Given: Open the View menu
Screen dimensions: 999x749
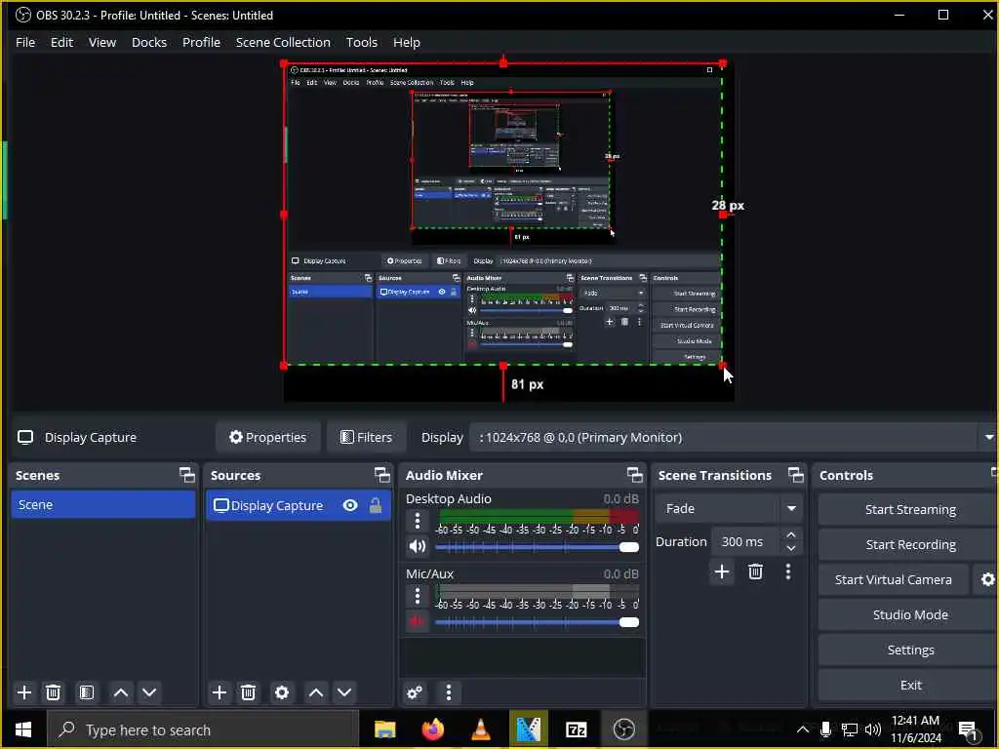Looking at the screenshot, I should click(101, 42).
